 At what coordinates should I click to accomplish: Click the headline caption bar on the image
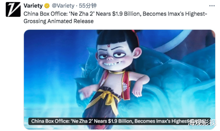pyautogui.click(x=120, y=121)
